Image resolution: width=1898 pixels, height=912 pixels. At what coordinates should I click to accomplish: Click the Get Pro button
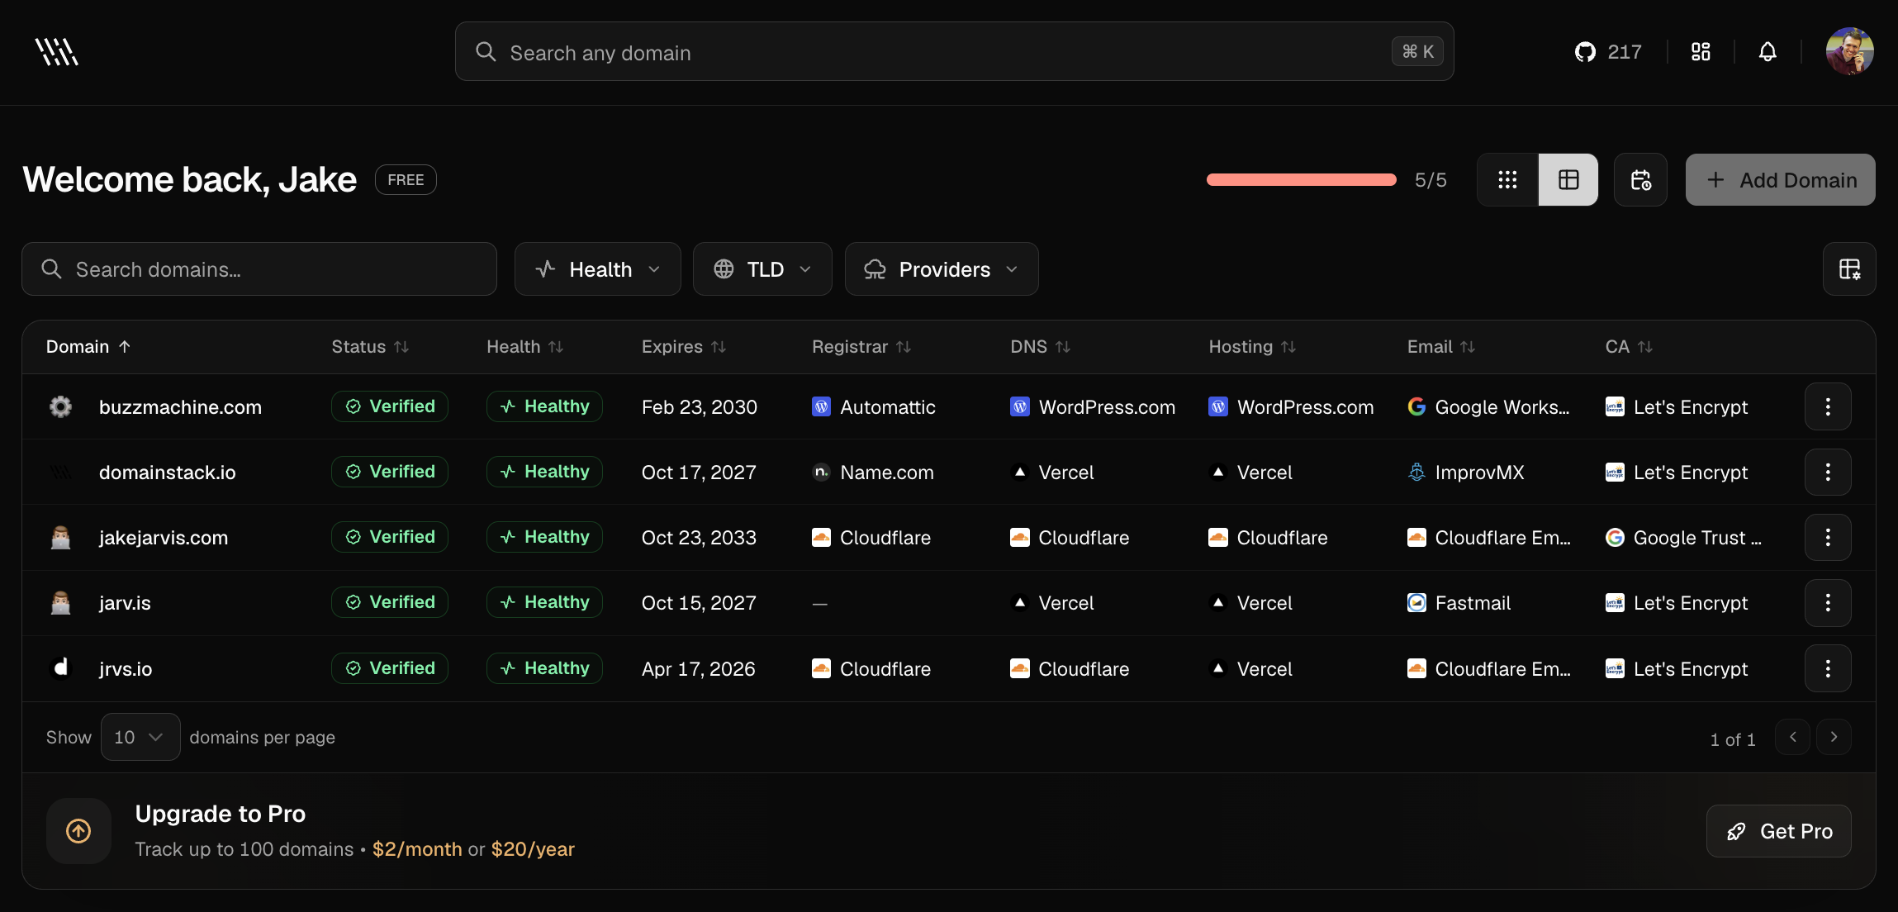point(1778,831)
